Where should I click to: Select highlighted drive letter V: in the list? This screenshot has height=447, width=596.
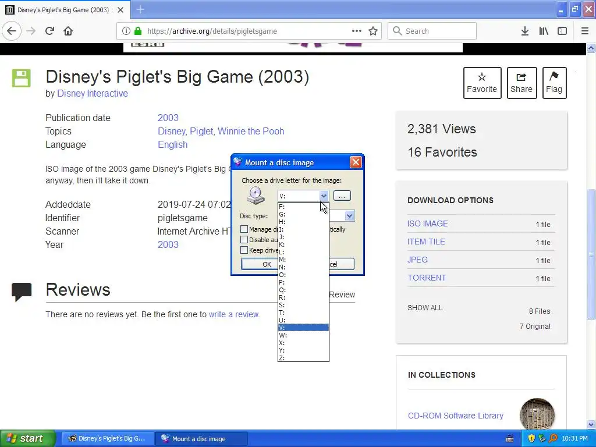point(303,328)
